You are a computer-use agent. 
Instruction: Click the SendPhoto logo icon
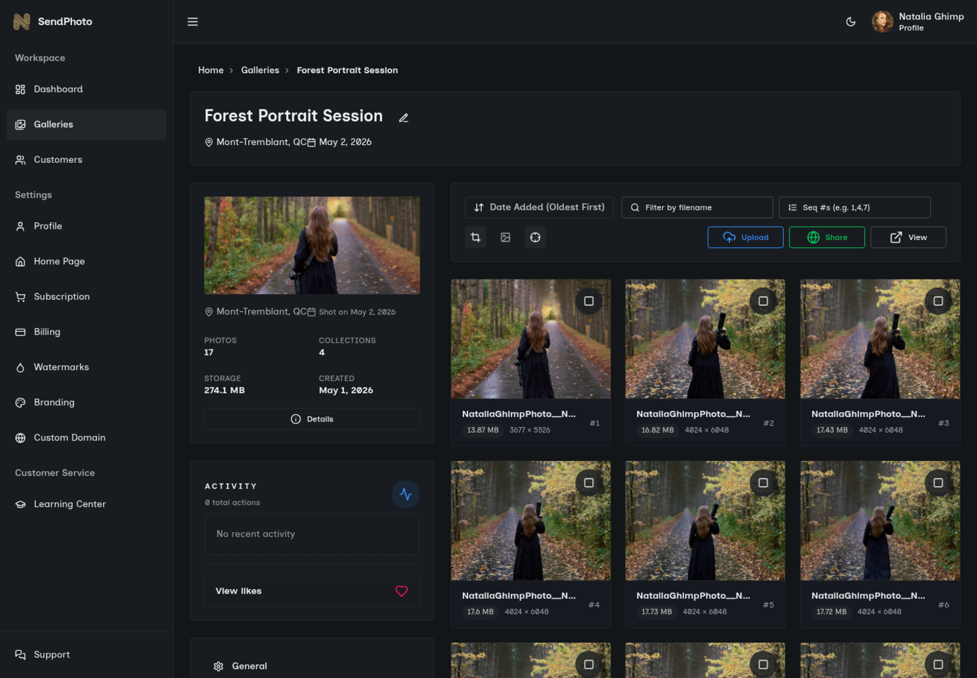pos(22,22)
